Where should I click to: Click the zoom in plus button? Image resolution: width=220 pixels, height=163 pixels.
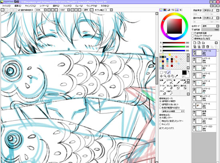tap(53, 10)
